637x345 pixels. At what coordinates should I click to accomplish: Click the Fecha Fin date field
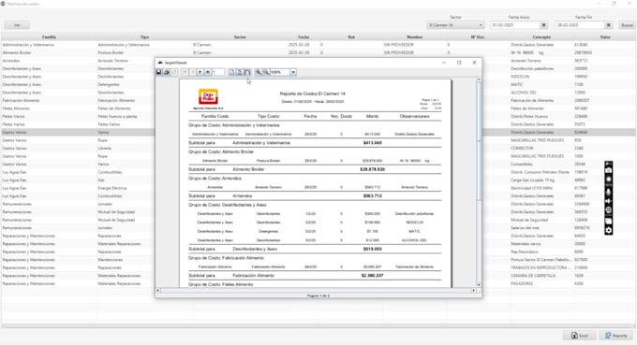tap(580, 25)
